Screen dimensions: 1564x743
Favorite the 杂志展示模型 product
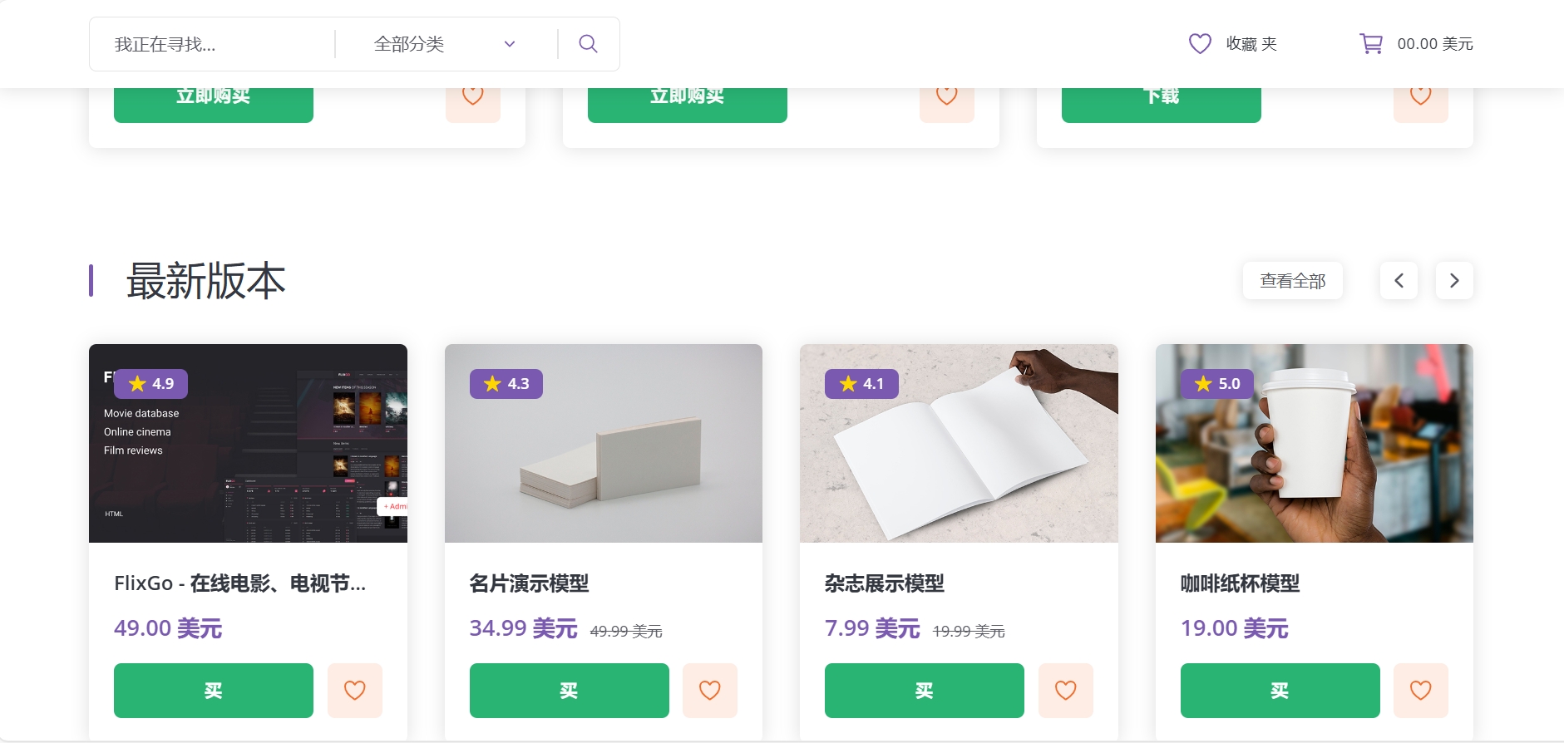[x=1066, y=691]
